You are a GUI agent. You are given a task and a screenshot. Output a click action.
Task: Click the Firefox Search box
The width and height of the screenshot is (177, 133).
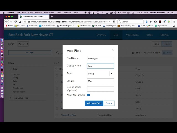coord(130,22)
